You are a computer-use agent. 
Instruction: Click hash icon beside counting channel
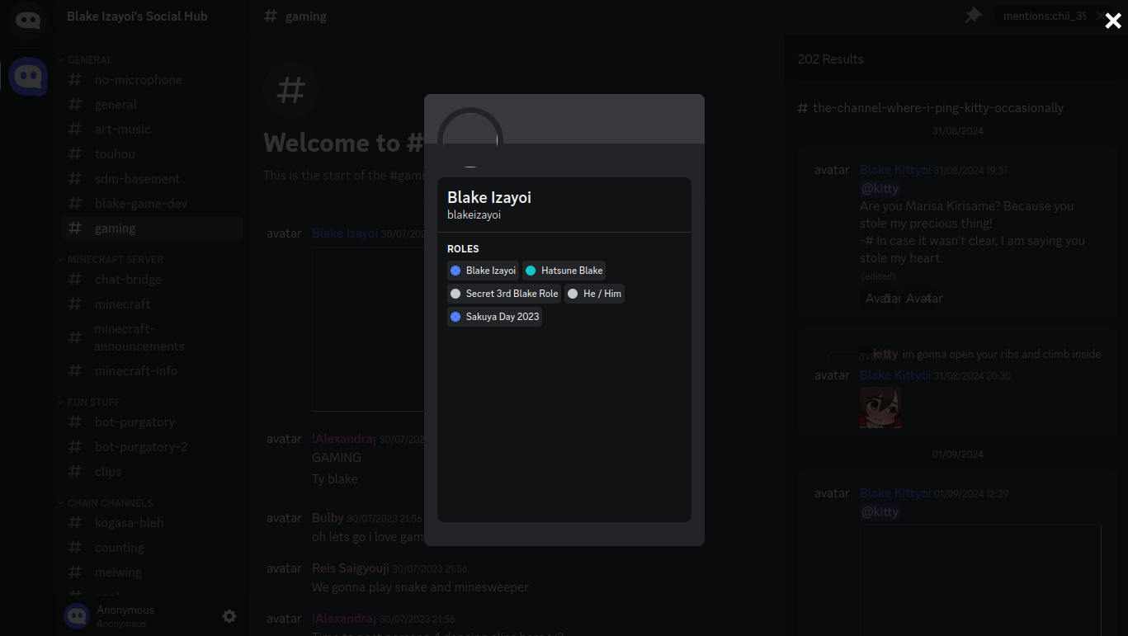(75, 548)
